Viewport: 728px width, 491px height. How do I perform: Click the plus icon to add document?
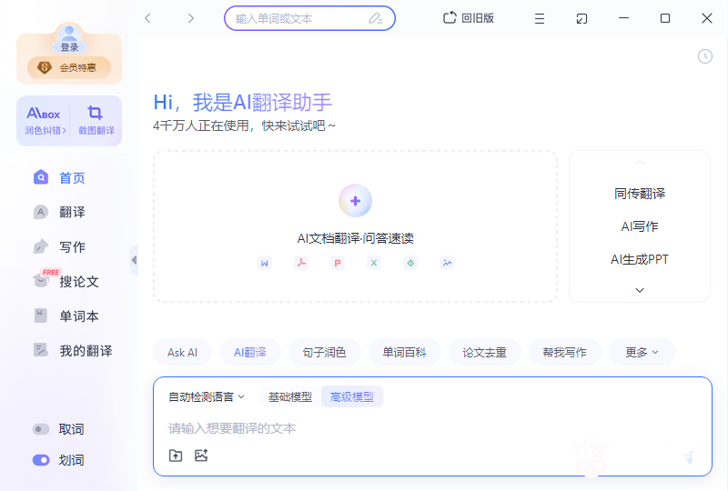pyautogui.click(x=355, y=201)
